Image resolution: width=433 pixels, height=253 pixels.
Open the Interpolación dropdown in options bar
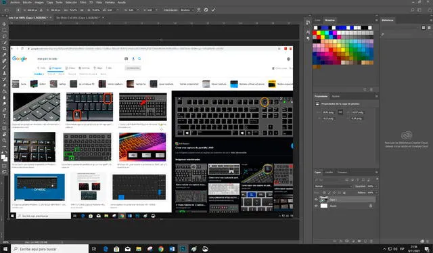coord(187,10)
